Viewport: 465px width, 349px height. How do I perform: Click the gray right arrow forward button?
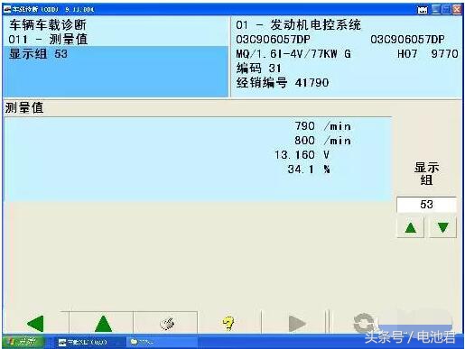[297, 324]
